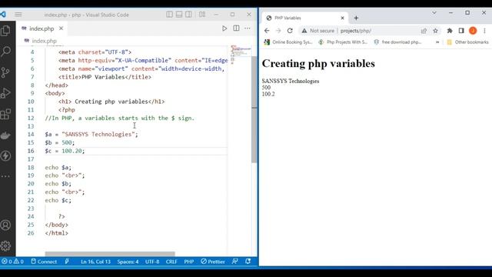This screenshot has width=492, height=277.
Task: Click the editor vertical scrollbar
Action: pos(254,109)
